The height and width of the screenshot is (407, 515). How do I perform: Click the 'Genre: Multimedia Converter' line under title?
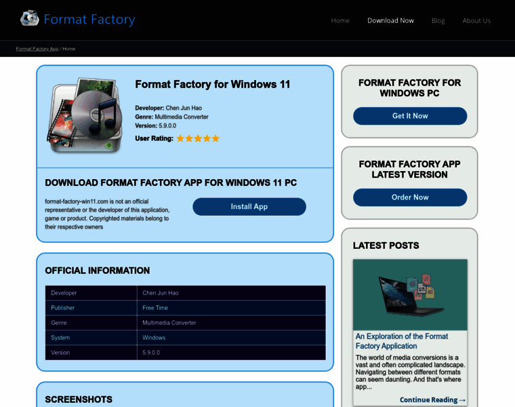pos(171,117)
